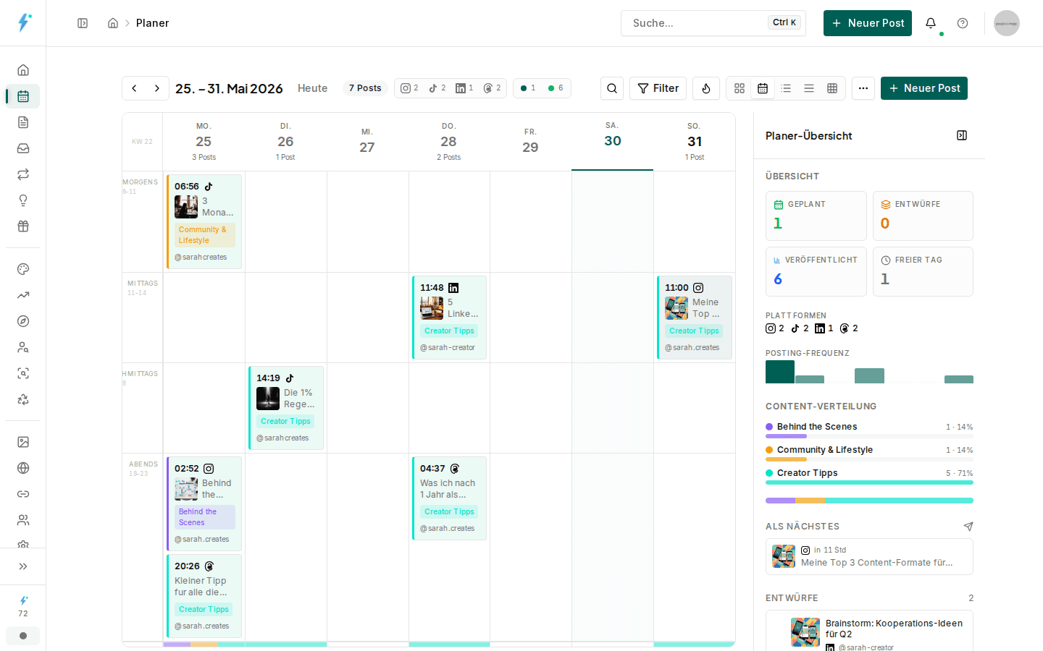Jump to Heute in the planner
The width and height of the screenshot is (1043, 651).
pyautogui.click(x=313, y=88)
